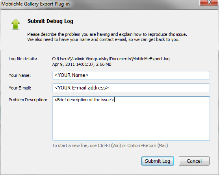
Task: Place cursor on '<Brief description of the issue>' text
Action: (84, 100)
